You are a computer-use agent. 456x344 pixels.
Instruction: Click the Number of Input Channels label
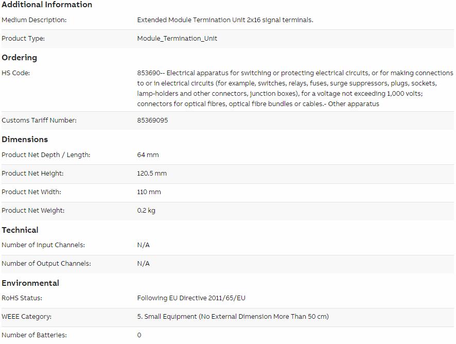[x=43, y=245]
